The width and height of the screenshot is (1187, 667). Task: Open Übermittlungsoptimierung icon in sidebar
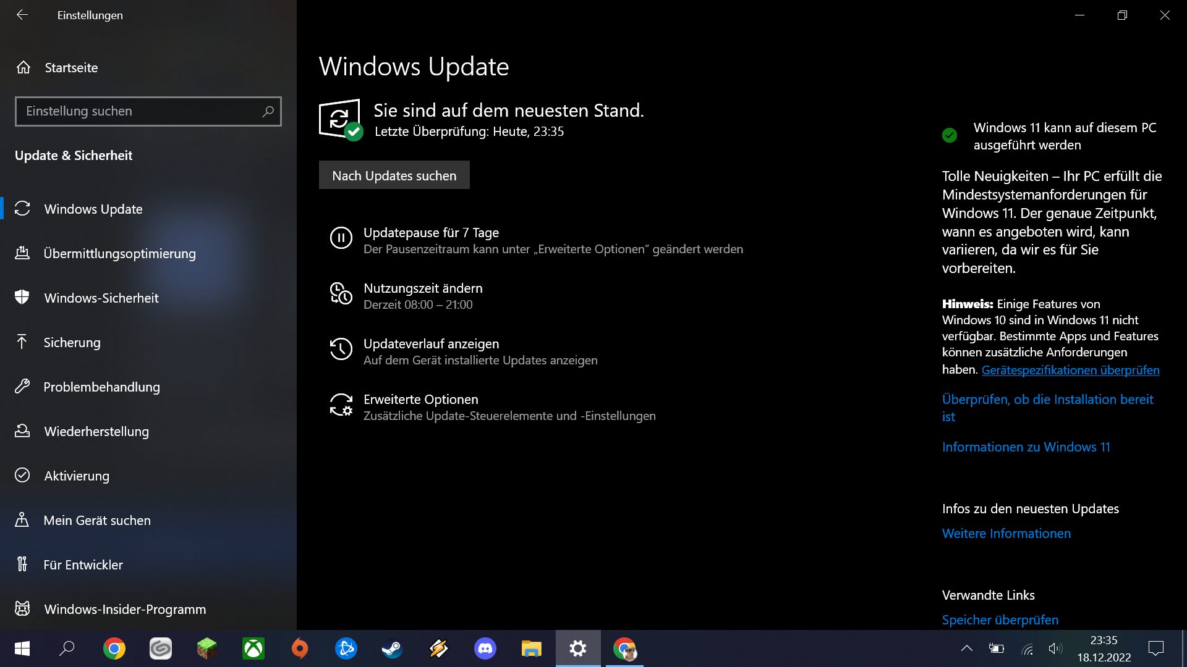(x=22, y=253)
